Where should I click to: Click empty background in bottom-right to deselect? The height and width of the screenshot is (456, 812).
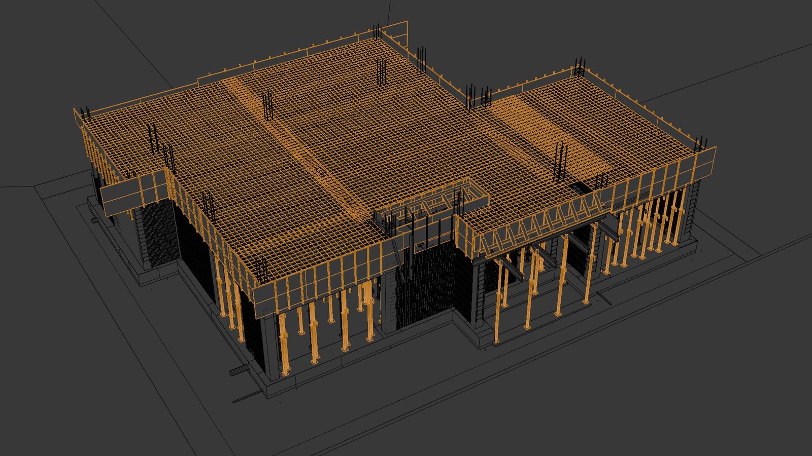tap(710, 395)
